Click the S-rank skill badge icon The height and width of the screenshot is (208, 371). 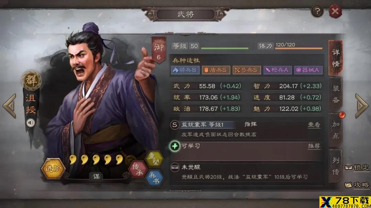pyautogui.click(x=175, y=125)
